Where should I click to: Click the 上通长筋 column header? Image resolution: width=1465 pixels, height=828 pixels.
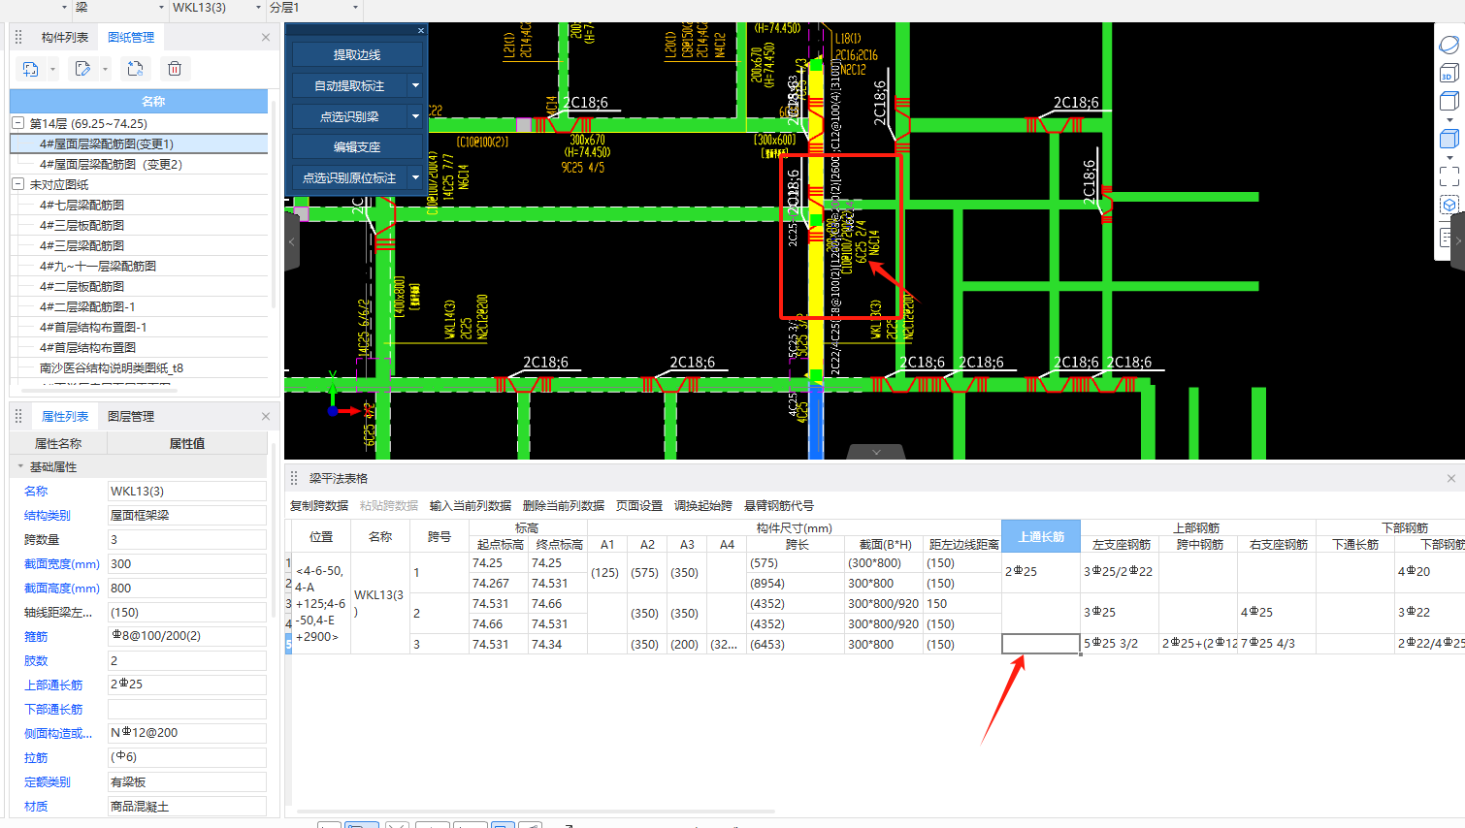point(1041,536)
